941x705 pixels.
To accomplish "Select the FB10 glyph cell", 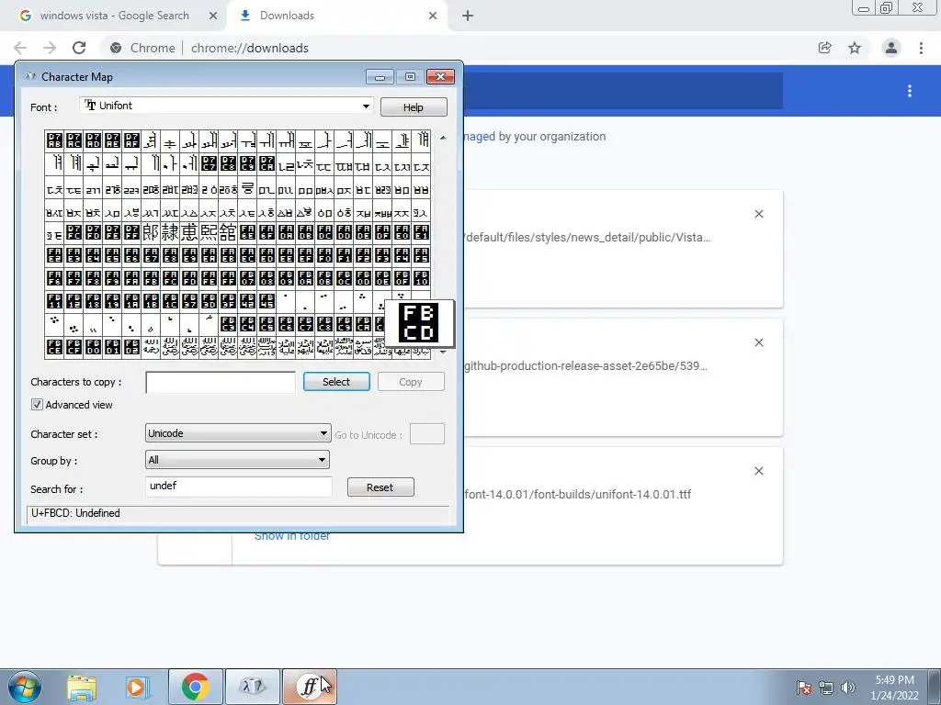I will [x=421, y=278].
